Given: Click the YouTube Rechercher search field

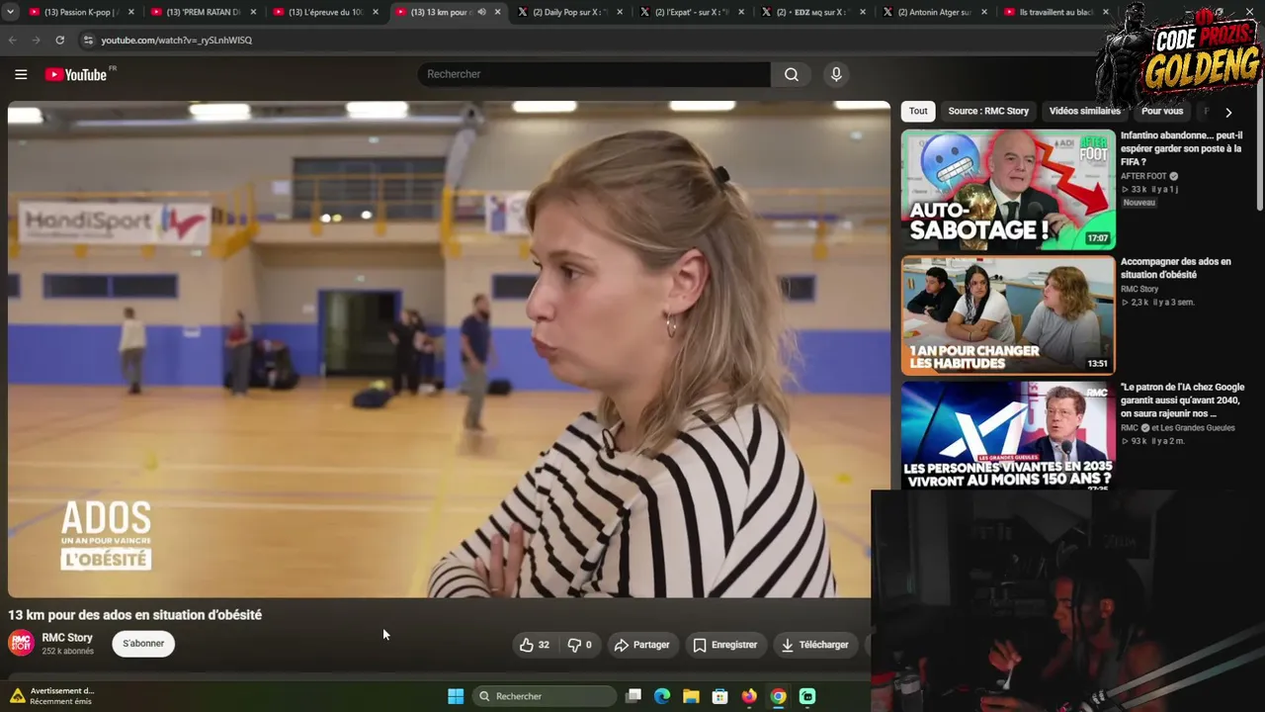Looking at the screenshot, I should [x=594, y=74].
